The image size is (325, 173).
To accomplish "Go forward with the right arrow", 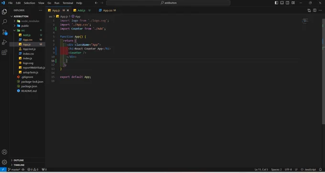I will [102, 3].
